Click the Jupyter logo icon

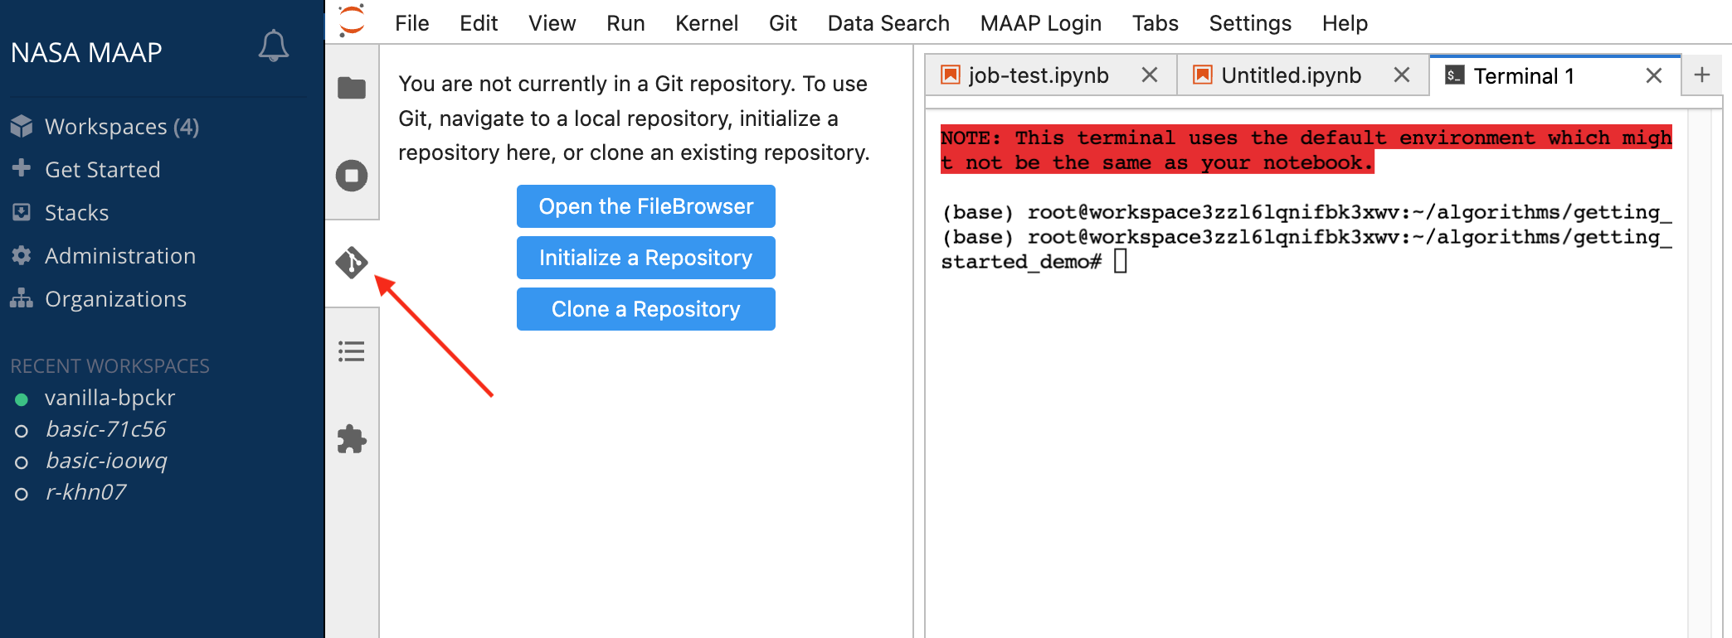click(x=352, y=21)
